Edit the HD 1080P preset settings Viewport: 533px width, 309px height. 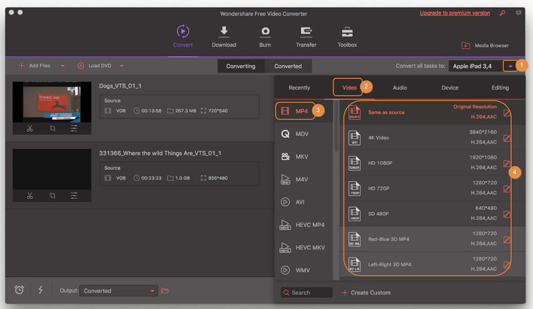[507, 163]
